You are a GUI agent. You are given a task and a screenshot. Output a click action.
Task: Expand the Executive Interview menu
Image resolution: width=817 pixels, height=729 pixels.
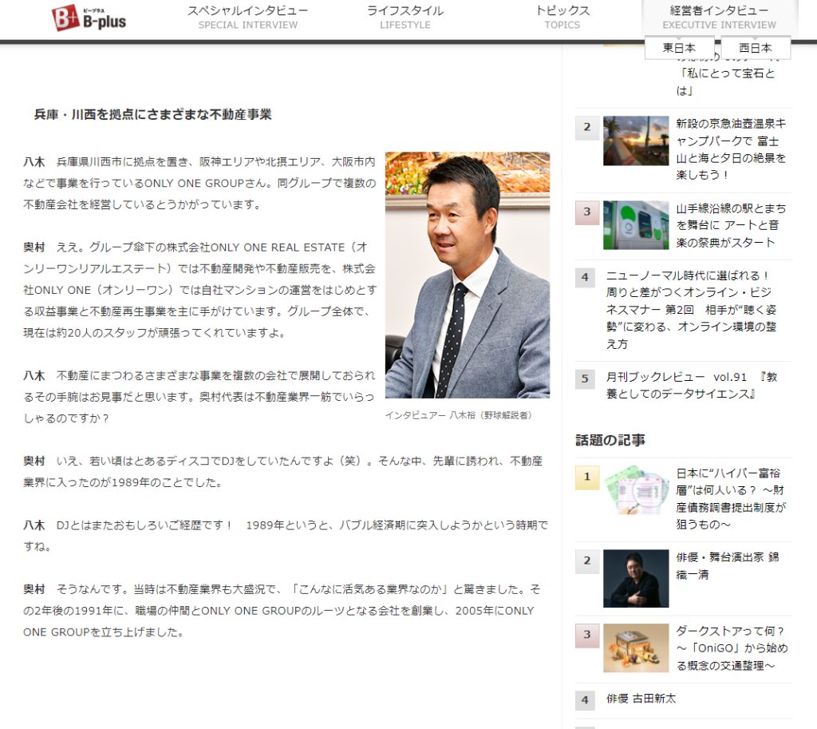pyautogui.click(x=719, y=17)
